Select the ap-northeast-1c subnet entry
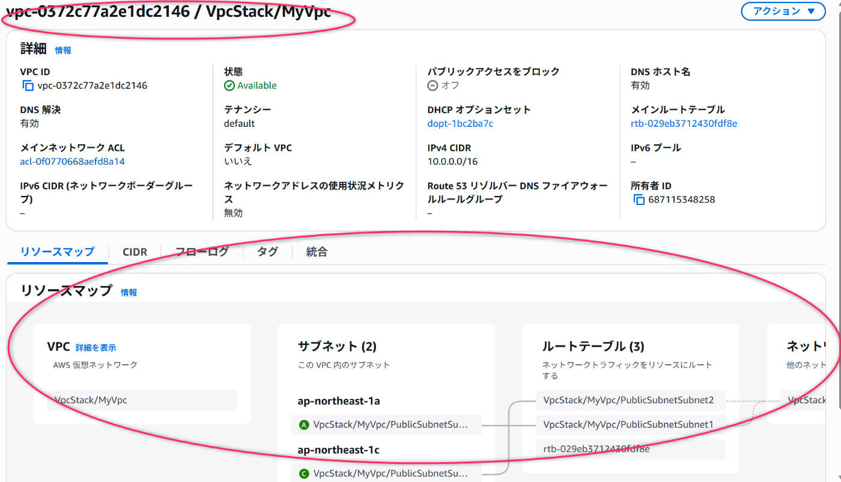The width and height of the screenshot is (841, 482). tap(386, 474)
